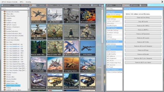164x92 pixels.
Task: Select the B2 Spirit (Hostile) icon
Action: click(38, 65)
